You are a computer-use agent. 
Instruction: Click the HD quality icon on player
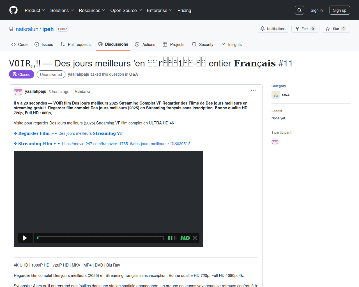185,238
